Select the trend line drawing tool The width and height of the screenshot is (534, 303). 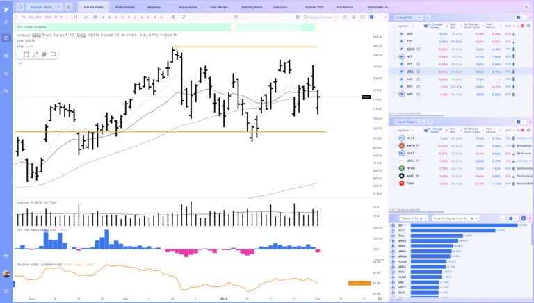[x=35, y=54]
